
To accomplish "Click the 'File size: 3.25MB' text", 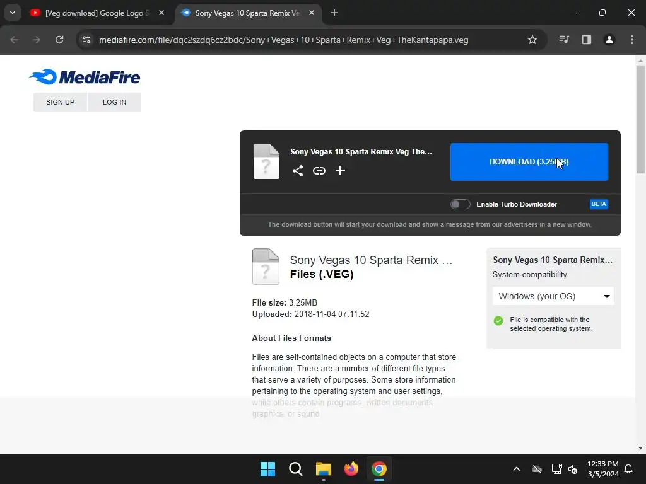I will (x=285, y=303).
